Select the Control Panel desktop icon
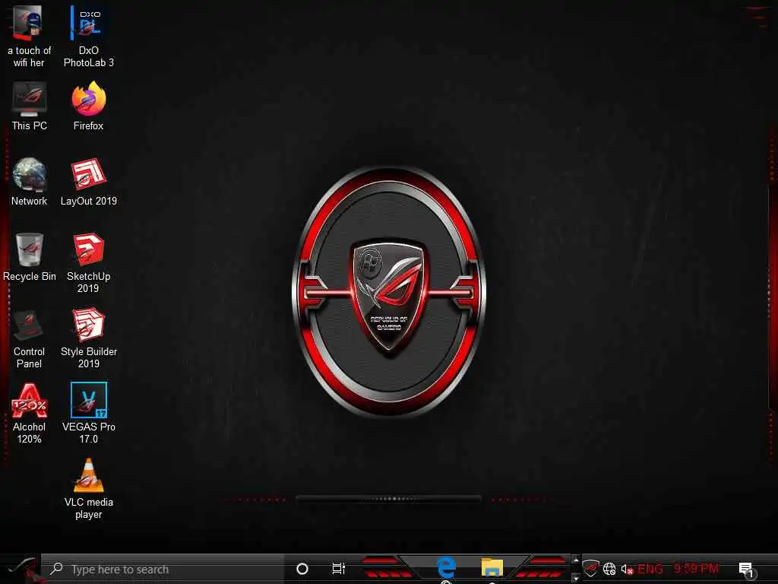Screen dimensions: 778x584 pyautogui.click(x=29, y=338)
